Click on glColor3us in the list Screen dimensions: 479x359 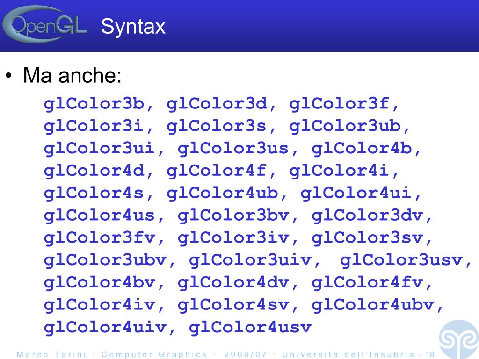click(233, 149)
